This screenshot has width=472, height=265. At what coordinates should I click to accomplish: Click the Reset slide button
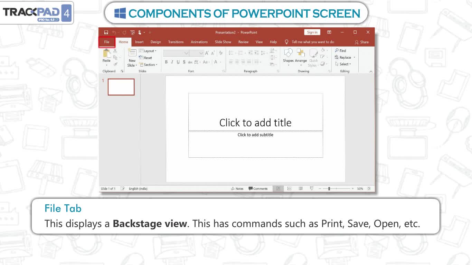point(145,58)
